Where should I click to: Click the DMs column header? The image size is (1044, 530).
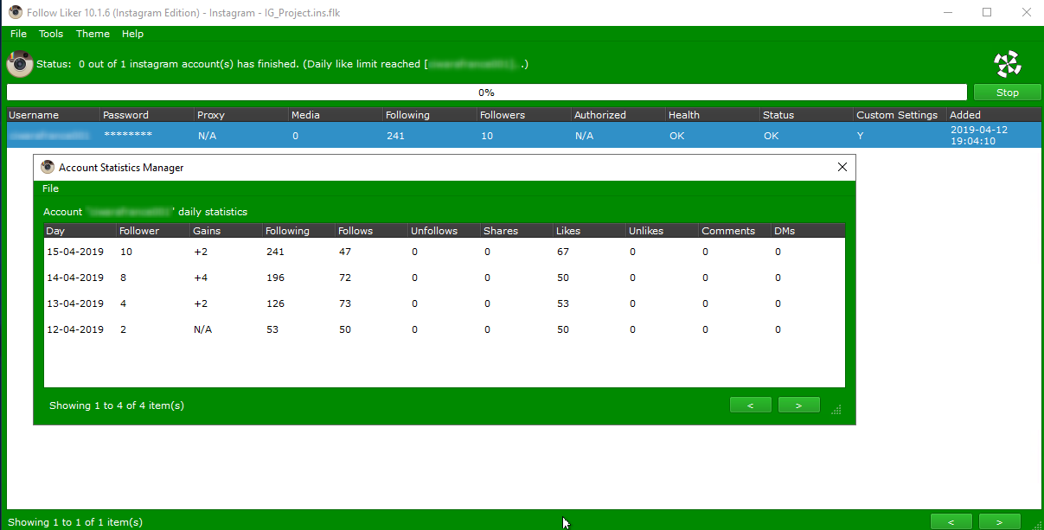(808, 231)
